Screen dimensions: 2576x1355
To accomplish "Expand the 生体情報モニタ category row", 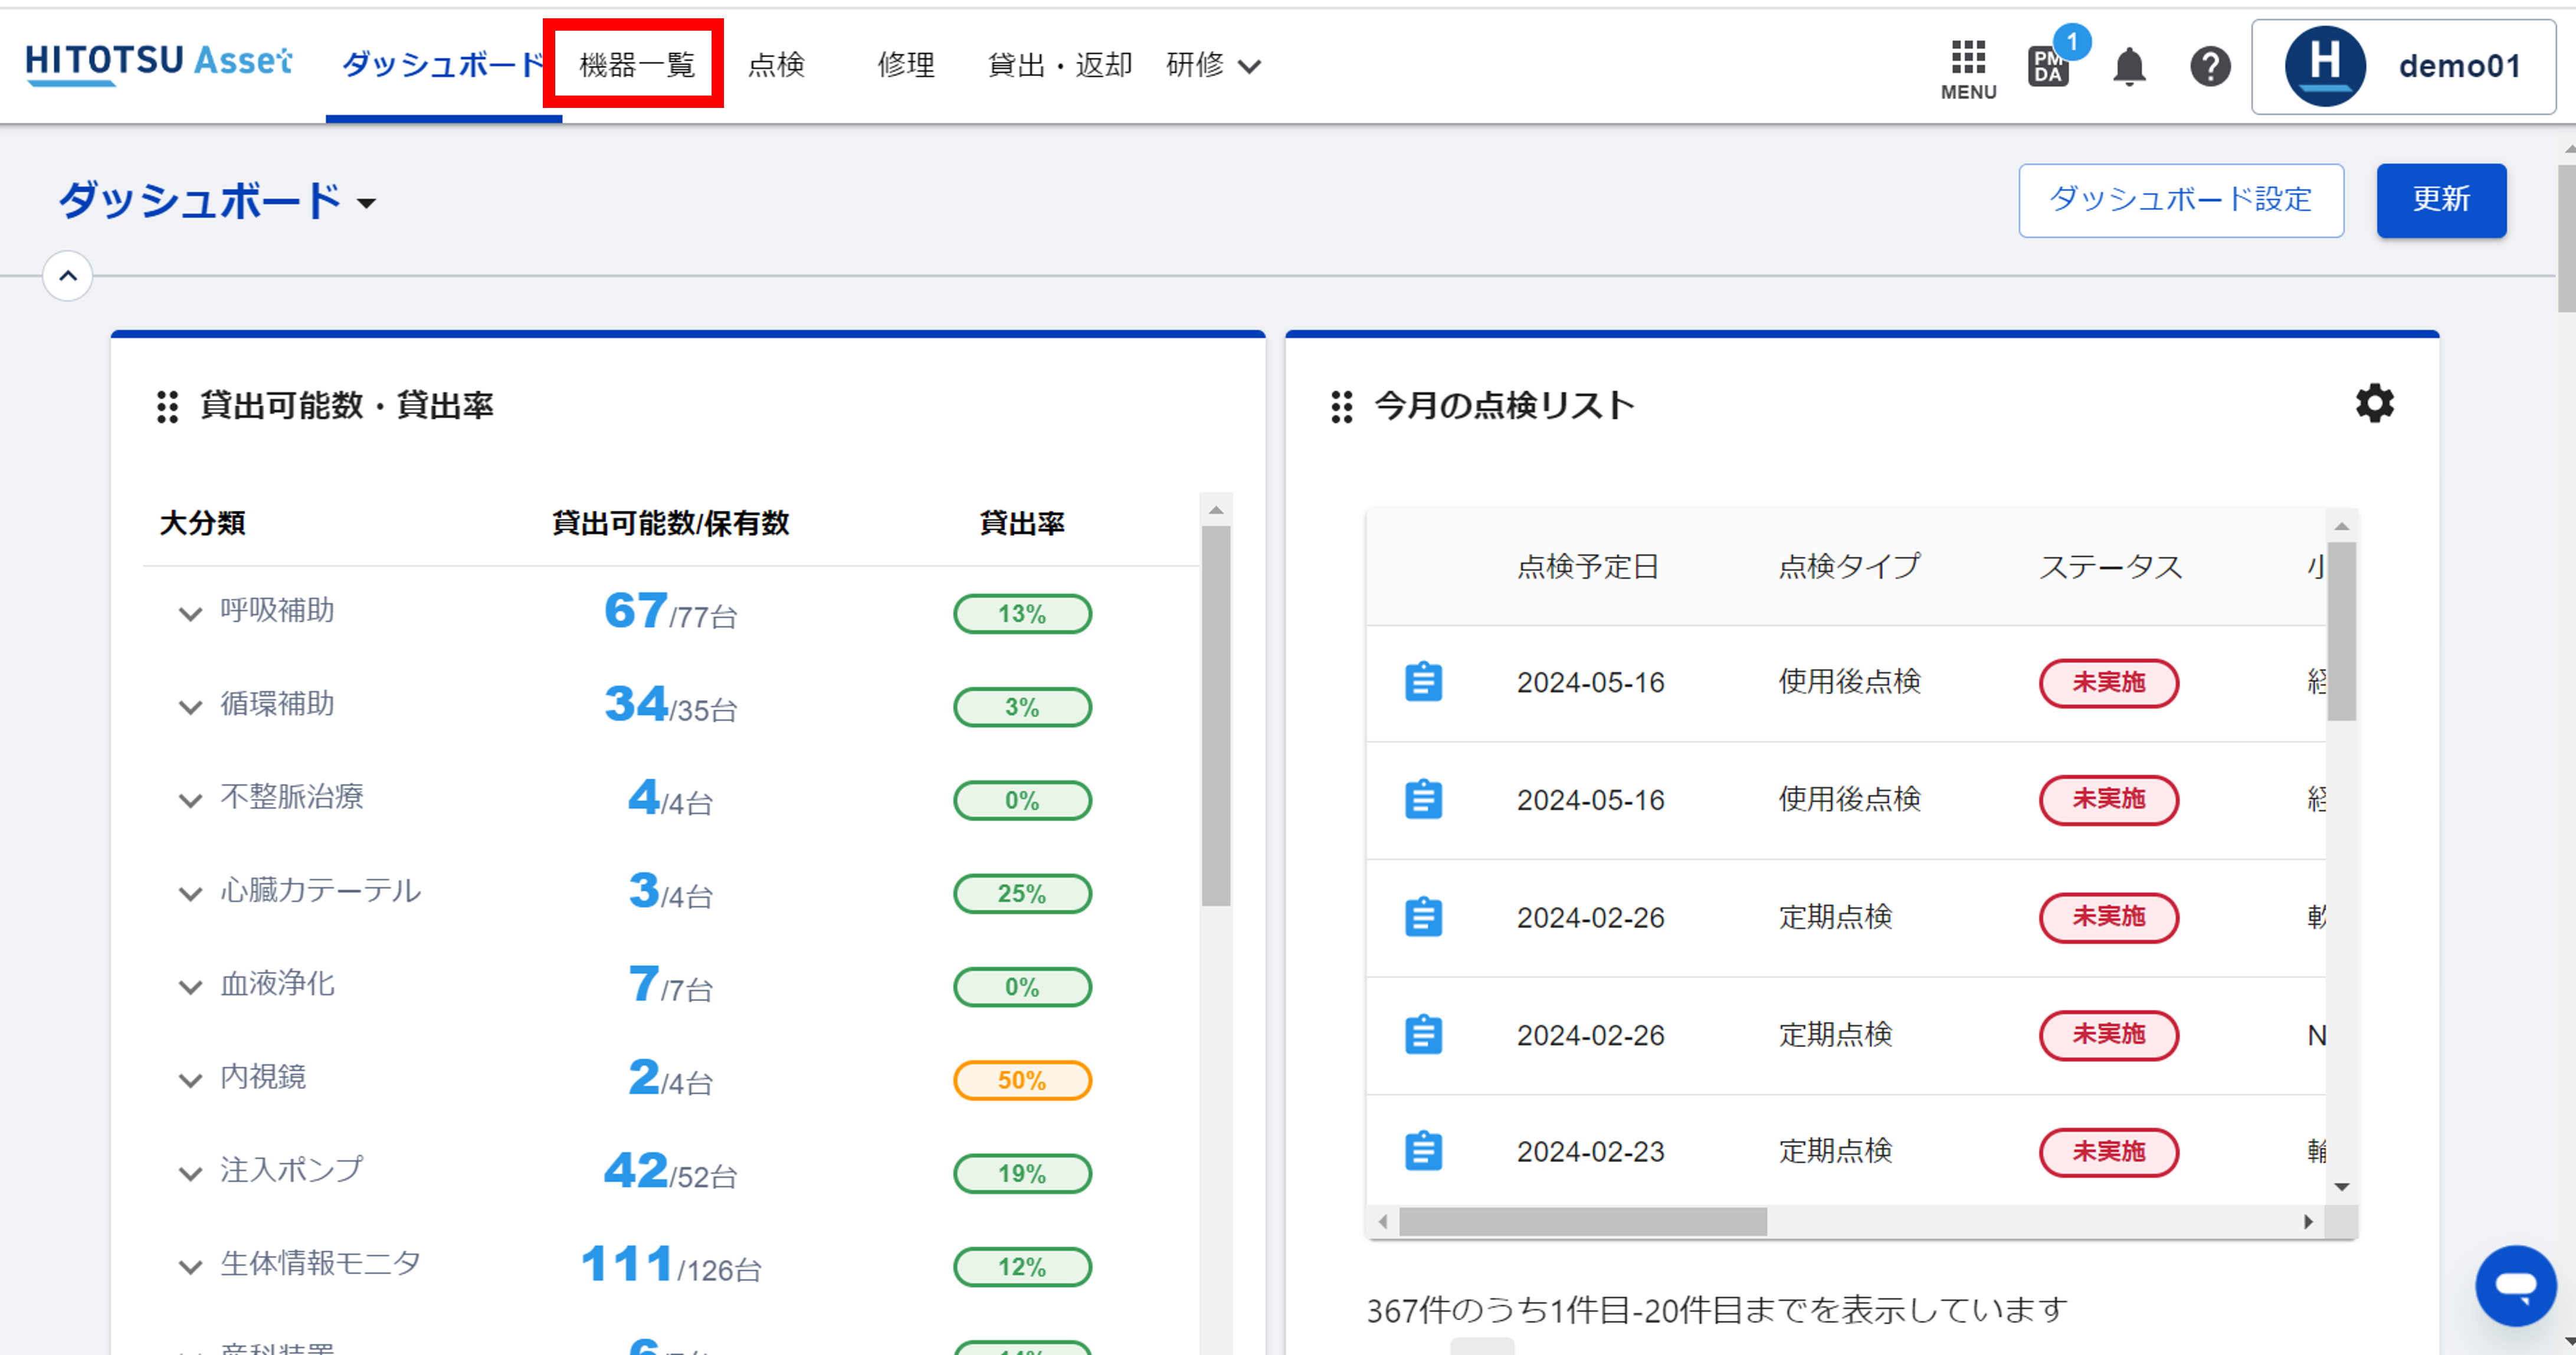I will click(x=190, y=1267).
